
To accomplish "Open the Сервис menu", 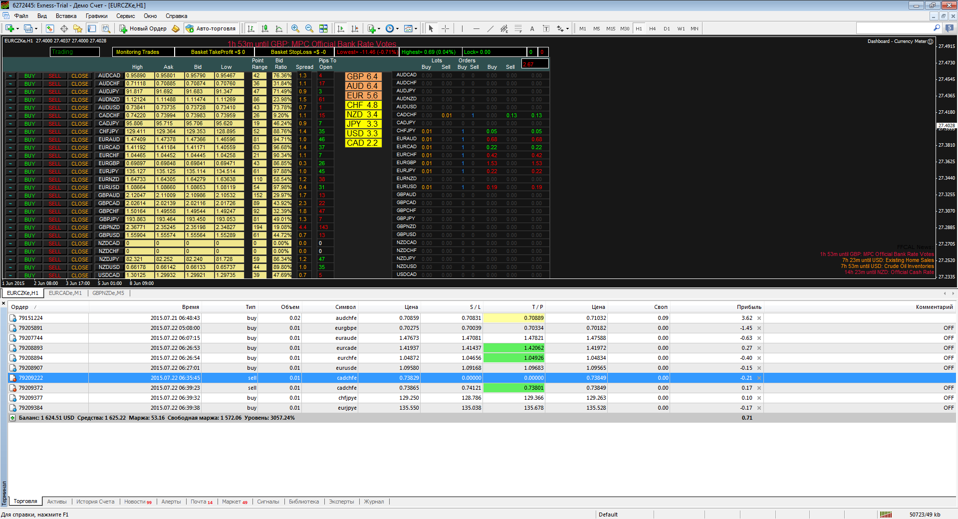I will (125, 16).
